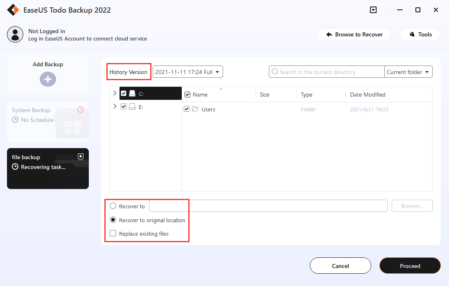Expand the E: drive tree node
449x286 pixels.
pos(115,106)
